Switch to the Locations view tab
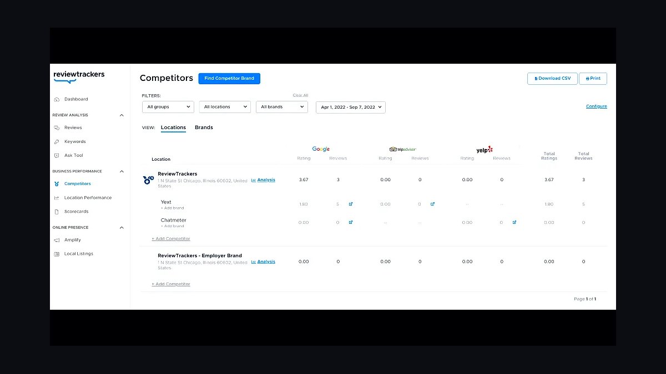Viewport: 666px width, 374px height. tap(173, 127)
